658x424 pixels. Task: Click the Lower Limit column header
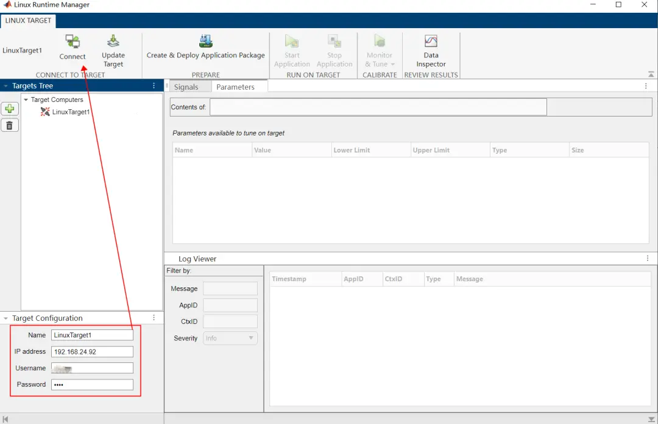click(x=370, y=150)
